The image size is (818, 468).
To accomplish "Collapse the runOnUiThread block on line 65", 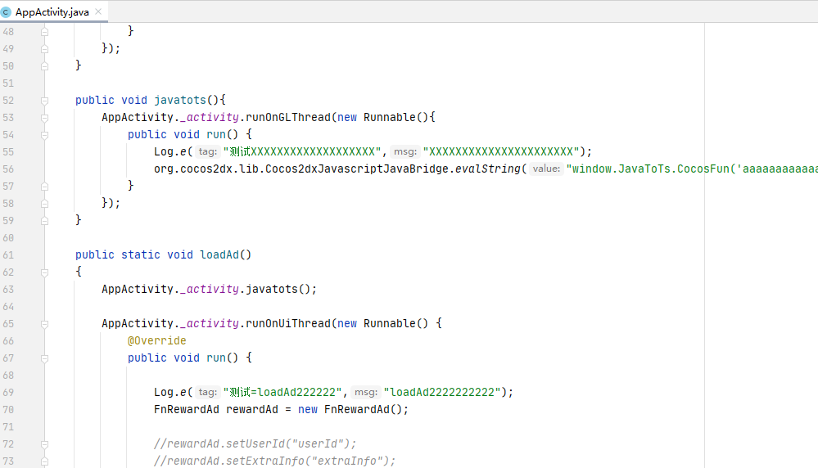I will [45, 323].
